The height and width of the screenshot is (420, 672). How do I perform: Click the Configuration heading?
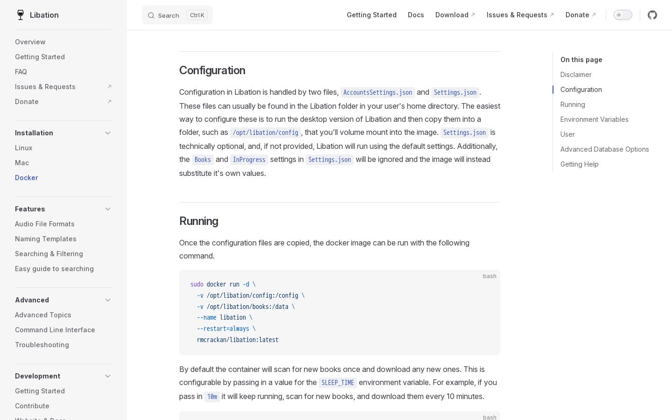coord(212,70)
